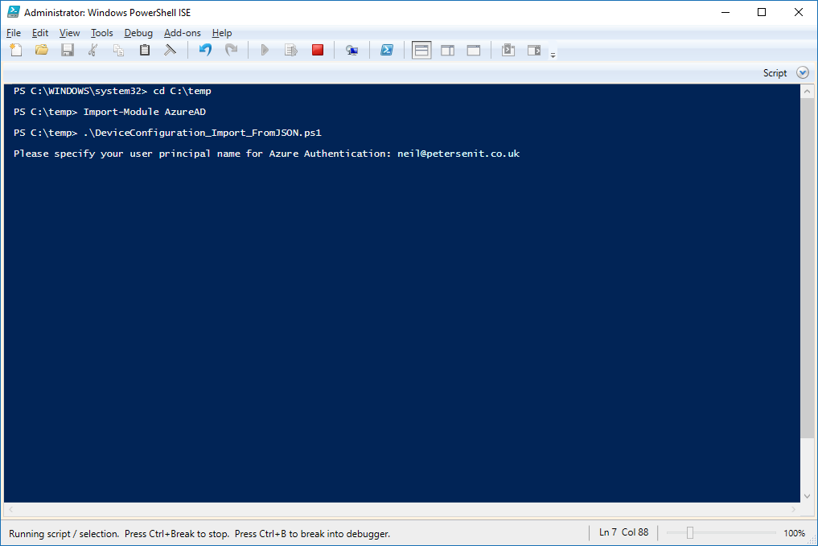The height and width of the screenshot is (546, 818).
Task: Redo using the grey arrow icon
Action: point(231,50)
